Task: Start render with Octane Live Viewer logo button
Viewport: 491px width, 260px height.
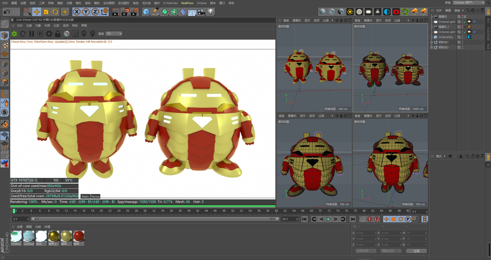Action: 14,33
